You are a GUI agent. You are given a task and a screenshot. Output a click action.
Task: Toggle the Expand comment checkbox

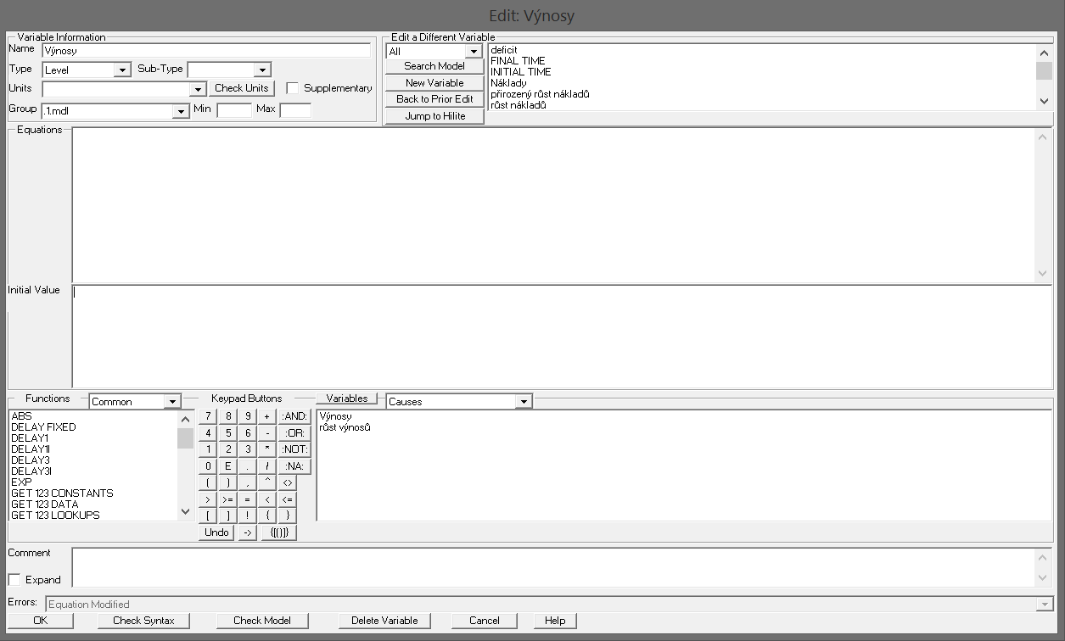click(14, 580)
